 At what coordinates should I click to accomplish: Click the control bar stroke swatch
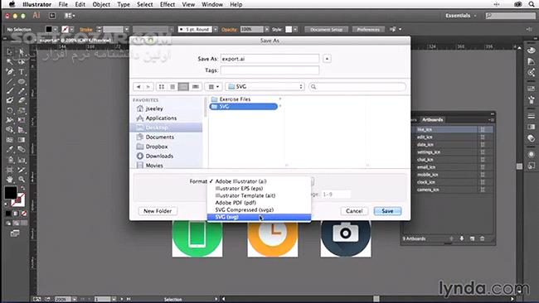click(65, 30)
